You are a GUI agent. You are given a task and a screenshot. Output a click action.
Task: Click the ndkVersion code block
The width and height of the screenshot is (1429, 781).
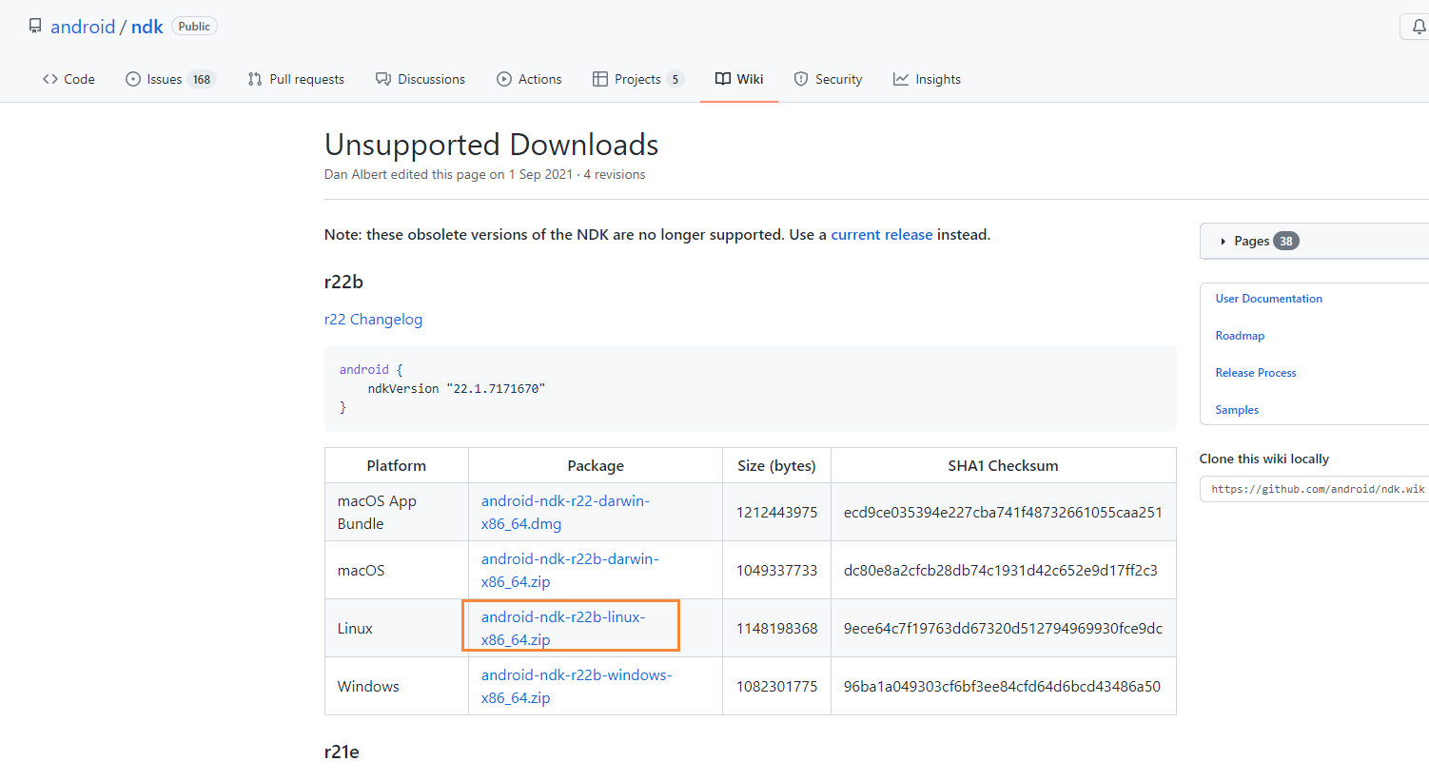pos(750,388)
